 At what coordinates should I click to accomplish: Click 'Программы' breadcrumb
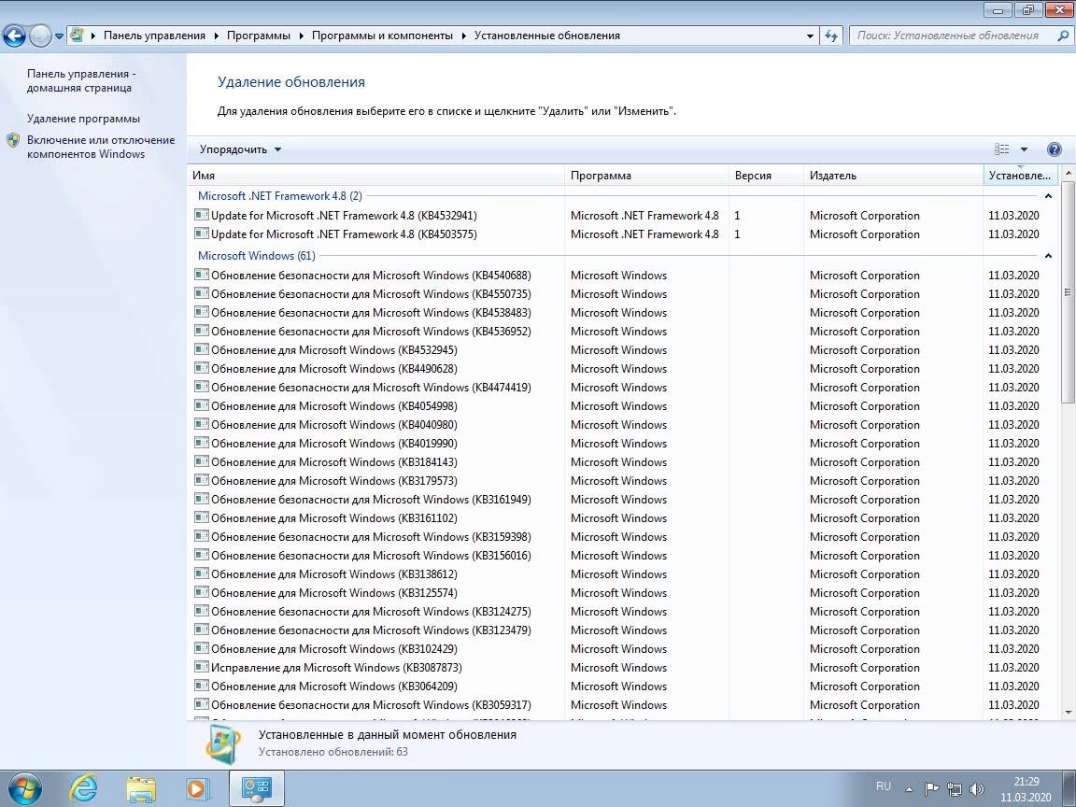click(x=259, y=35)
